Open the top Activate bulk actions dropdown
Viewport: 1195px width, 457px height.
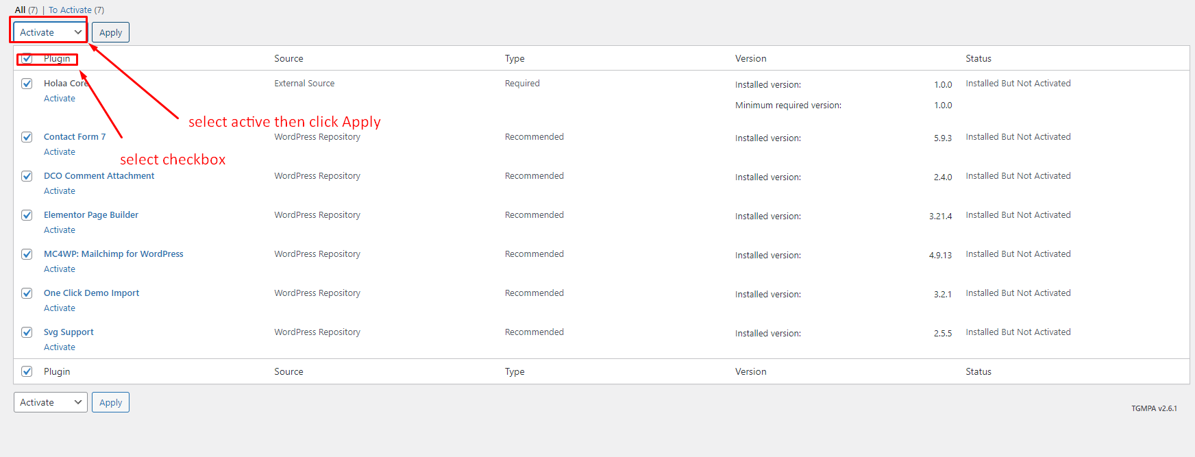click(x=50, y=32)
